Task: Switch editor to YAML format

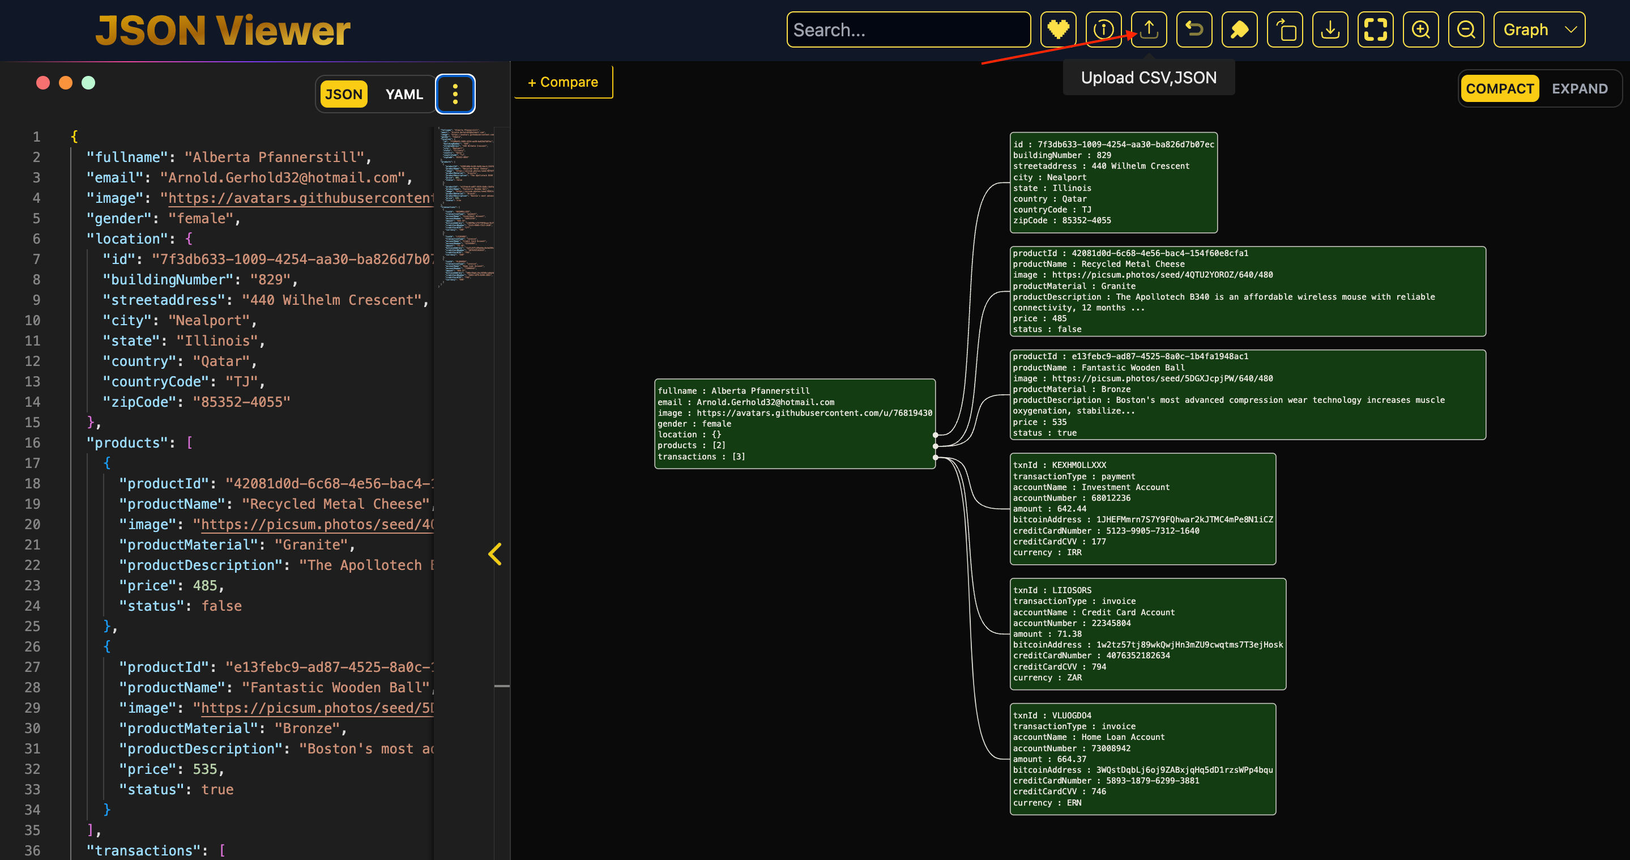Action: coord(404,94)
